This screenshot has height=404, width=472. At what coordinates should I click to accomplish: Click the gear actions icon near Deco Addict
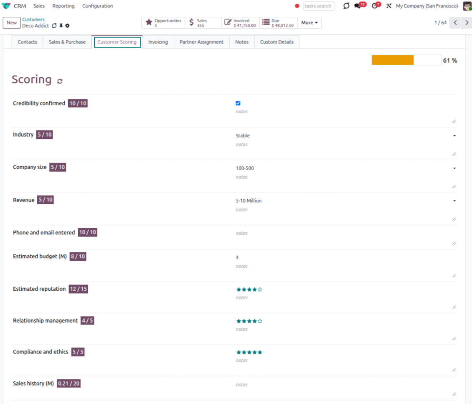pos(67,26)
